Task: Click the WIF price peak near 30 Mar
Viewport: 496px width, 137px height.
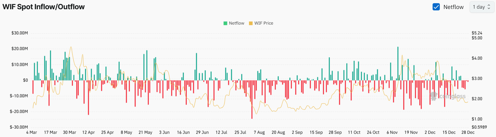Action: pos(71,47)
